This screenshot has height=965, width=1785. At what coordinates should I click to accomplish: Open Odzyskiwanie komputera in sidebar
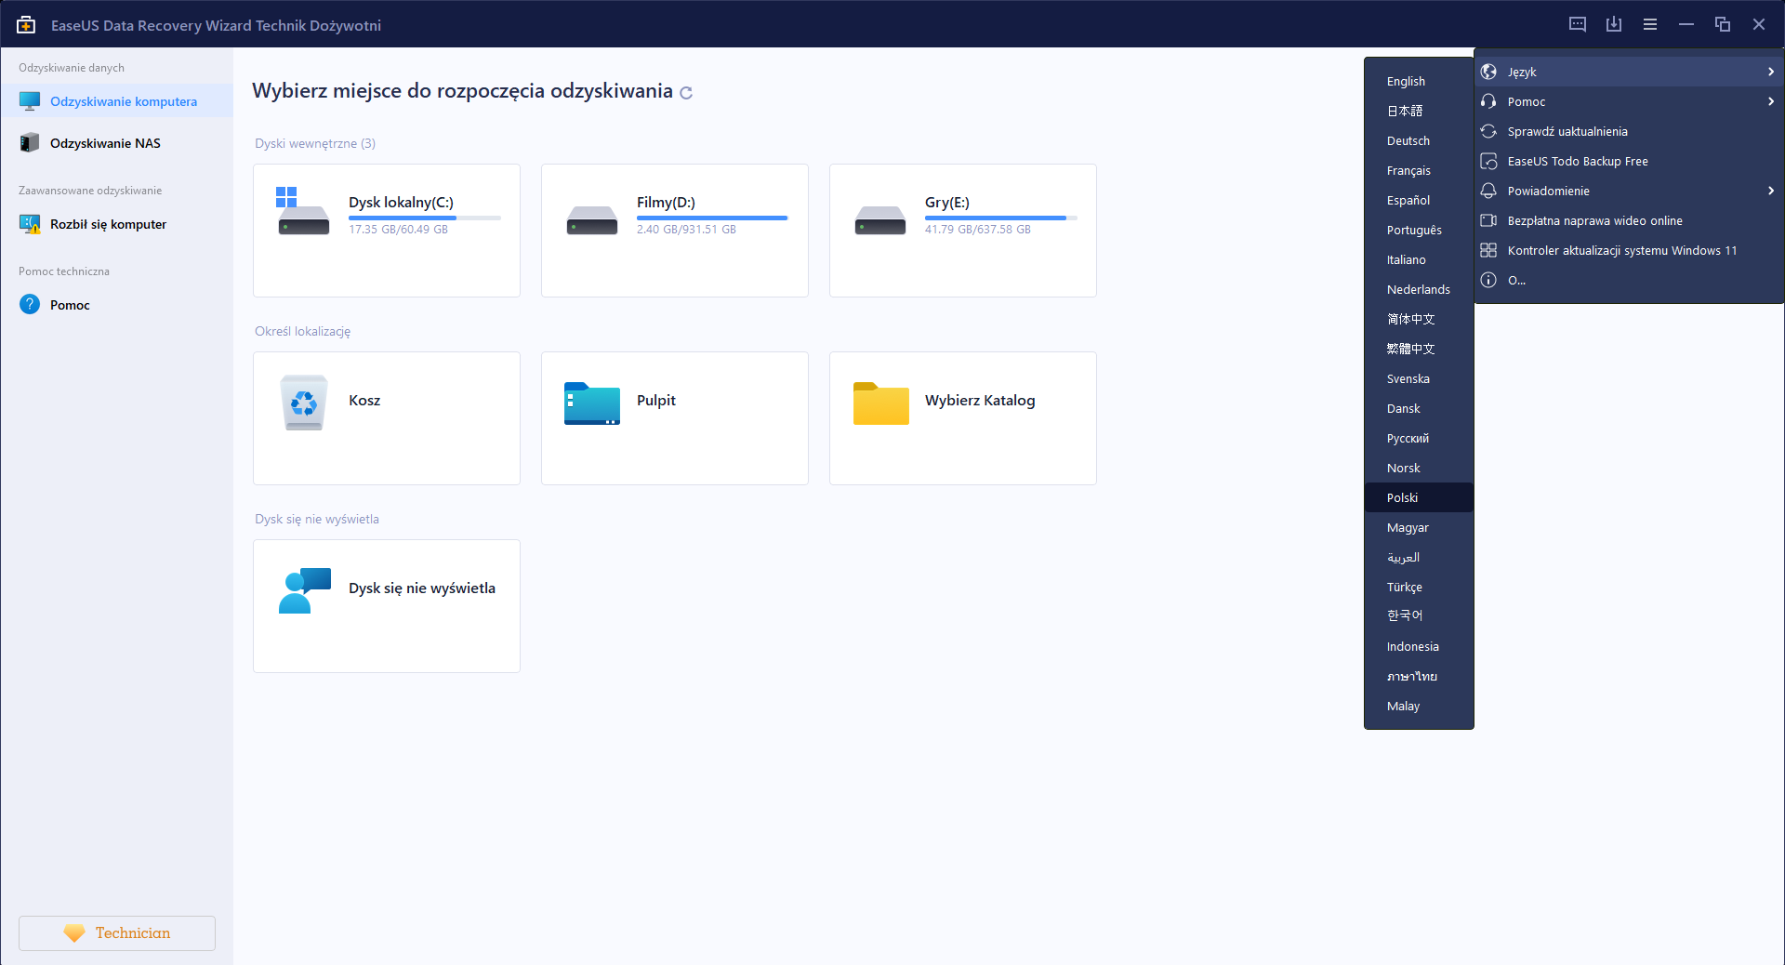(116, 101)
